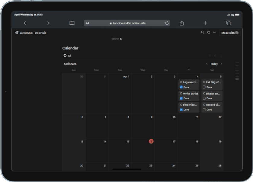Select the All calendar view tab
253x182 pixels.
point(67,56)
